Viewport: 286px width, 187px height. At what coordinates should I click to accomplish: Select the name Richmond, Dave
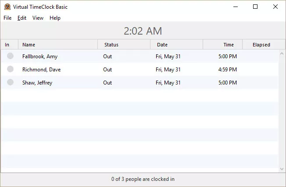coord(41,70)
